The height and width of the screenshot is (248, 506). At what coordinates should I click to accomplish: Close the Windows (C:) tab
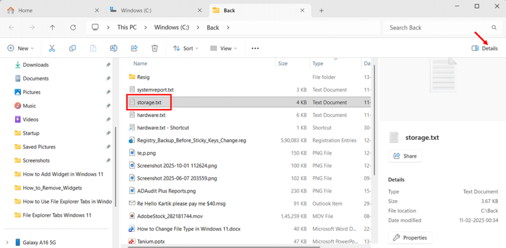[x=200, y=10]
